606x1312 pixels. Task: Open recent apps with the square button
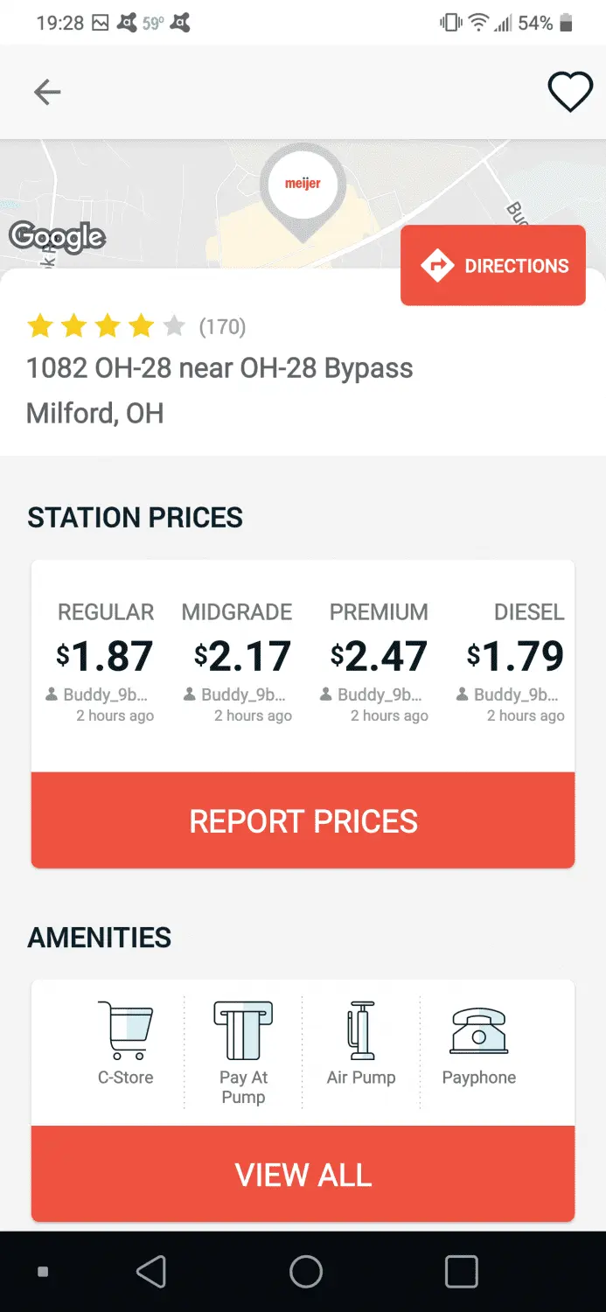(461, 1272)
